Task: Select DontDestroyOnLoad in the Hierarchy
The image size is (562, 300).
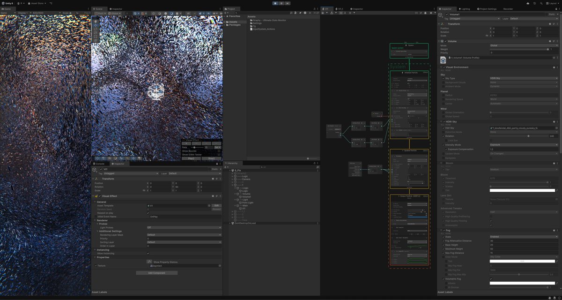Action: [x=245, y=223]
